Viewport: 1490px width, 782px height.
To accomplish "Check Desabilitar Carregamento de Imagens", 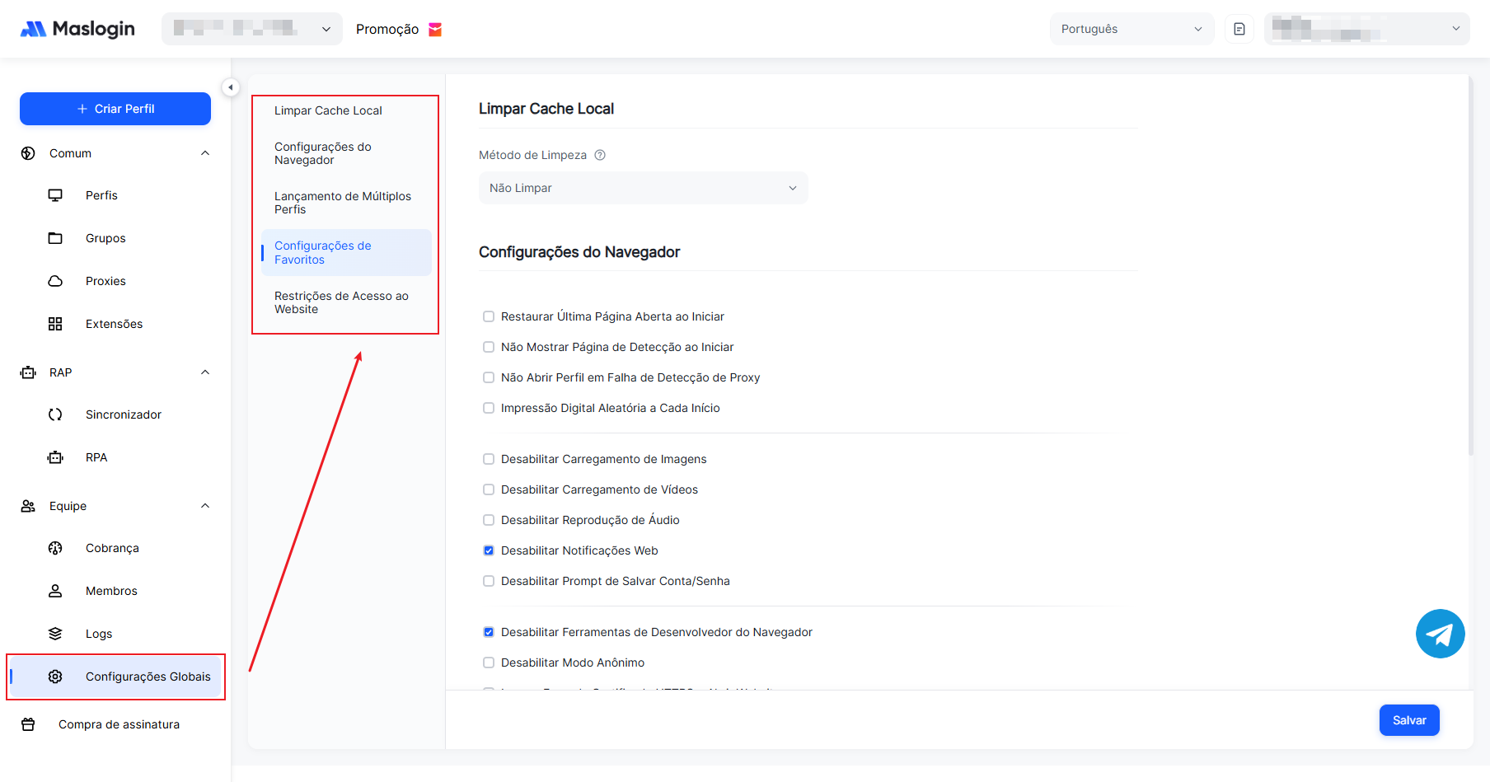I will (x=489, y=459).
